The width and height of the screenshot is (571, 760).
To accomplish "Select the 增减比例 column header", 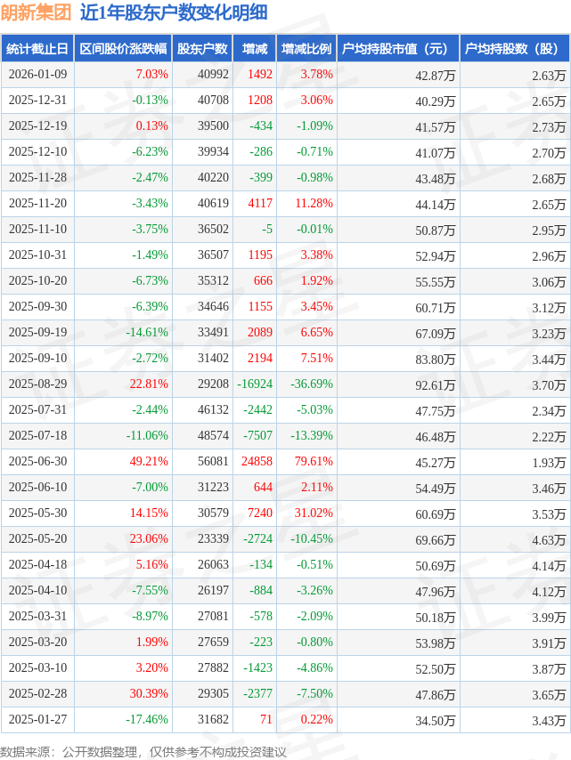I will pyautogui.click(x=306, y=50).
